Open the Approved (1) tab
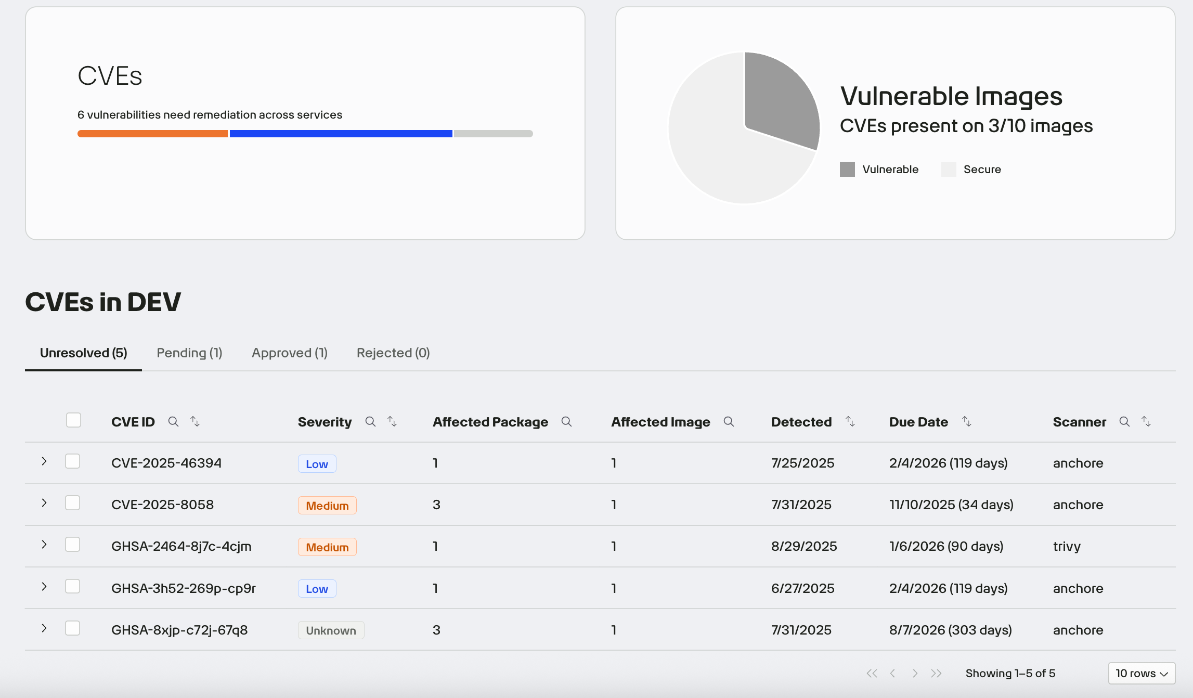This screenshot has height=698, width=1193. pos(290,353)
